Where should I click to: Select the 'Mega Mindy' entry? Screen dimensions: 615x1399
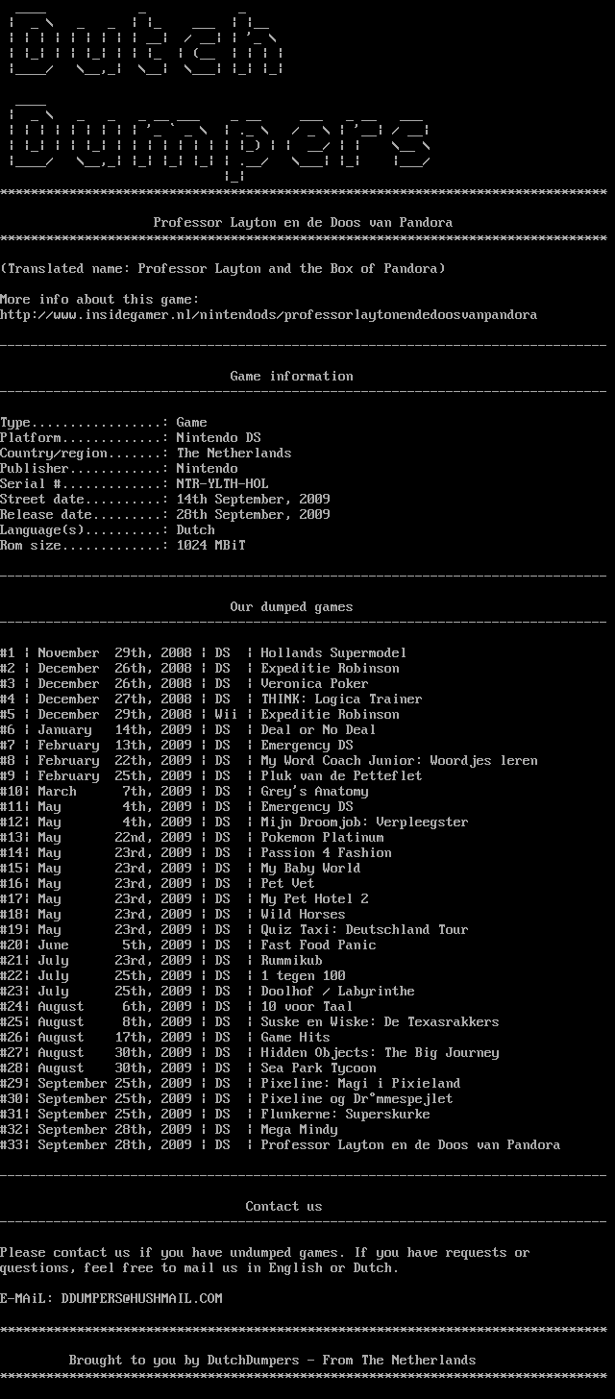coord(299,1130)
